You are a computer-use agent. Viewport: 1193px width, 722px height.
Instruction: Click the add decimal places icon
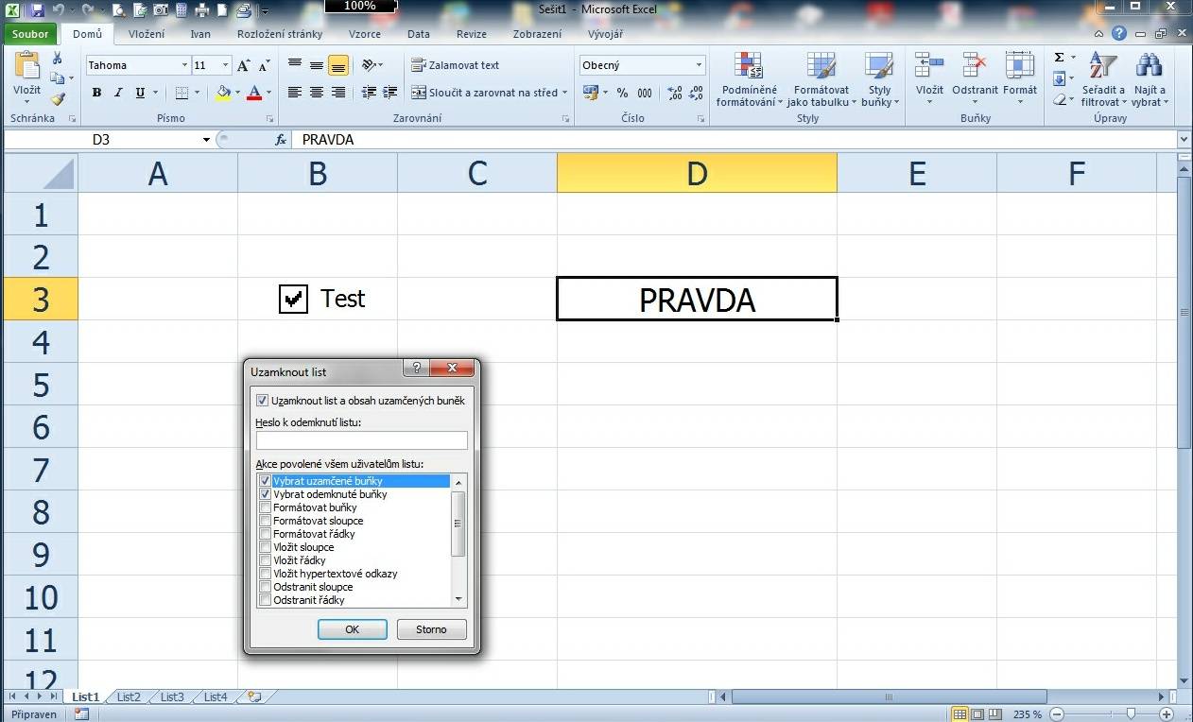pos(675,93)
